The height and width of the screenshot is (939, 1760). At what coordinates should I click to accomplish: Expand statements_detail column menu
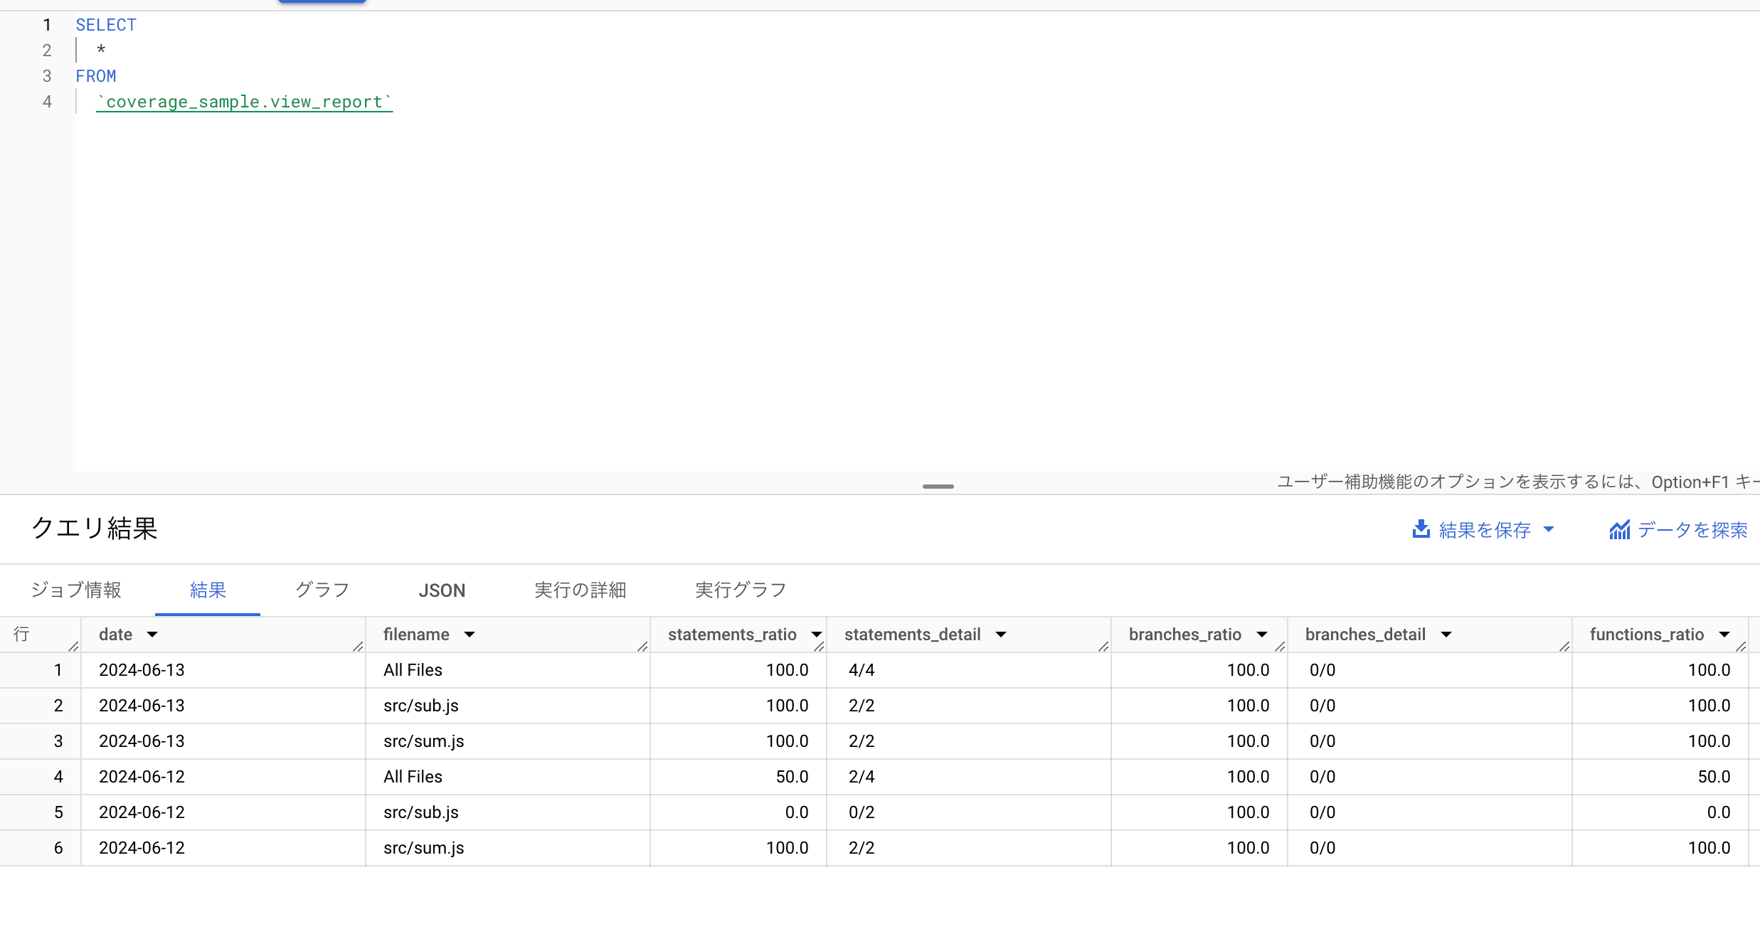[1001, 635]
